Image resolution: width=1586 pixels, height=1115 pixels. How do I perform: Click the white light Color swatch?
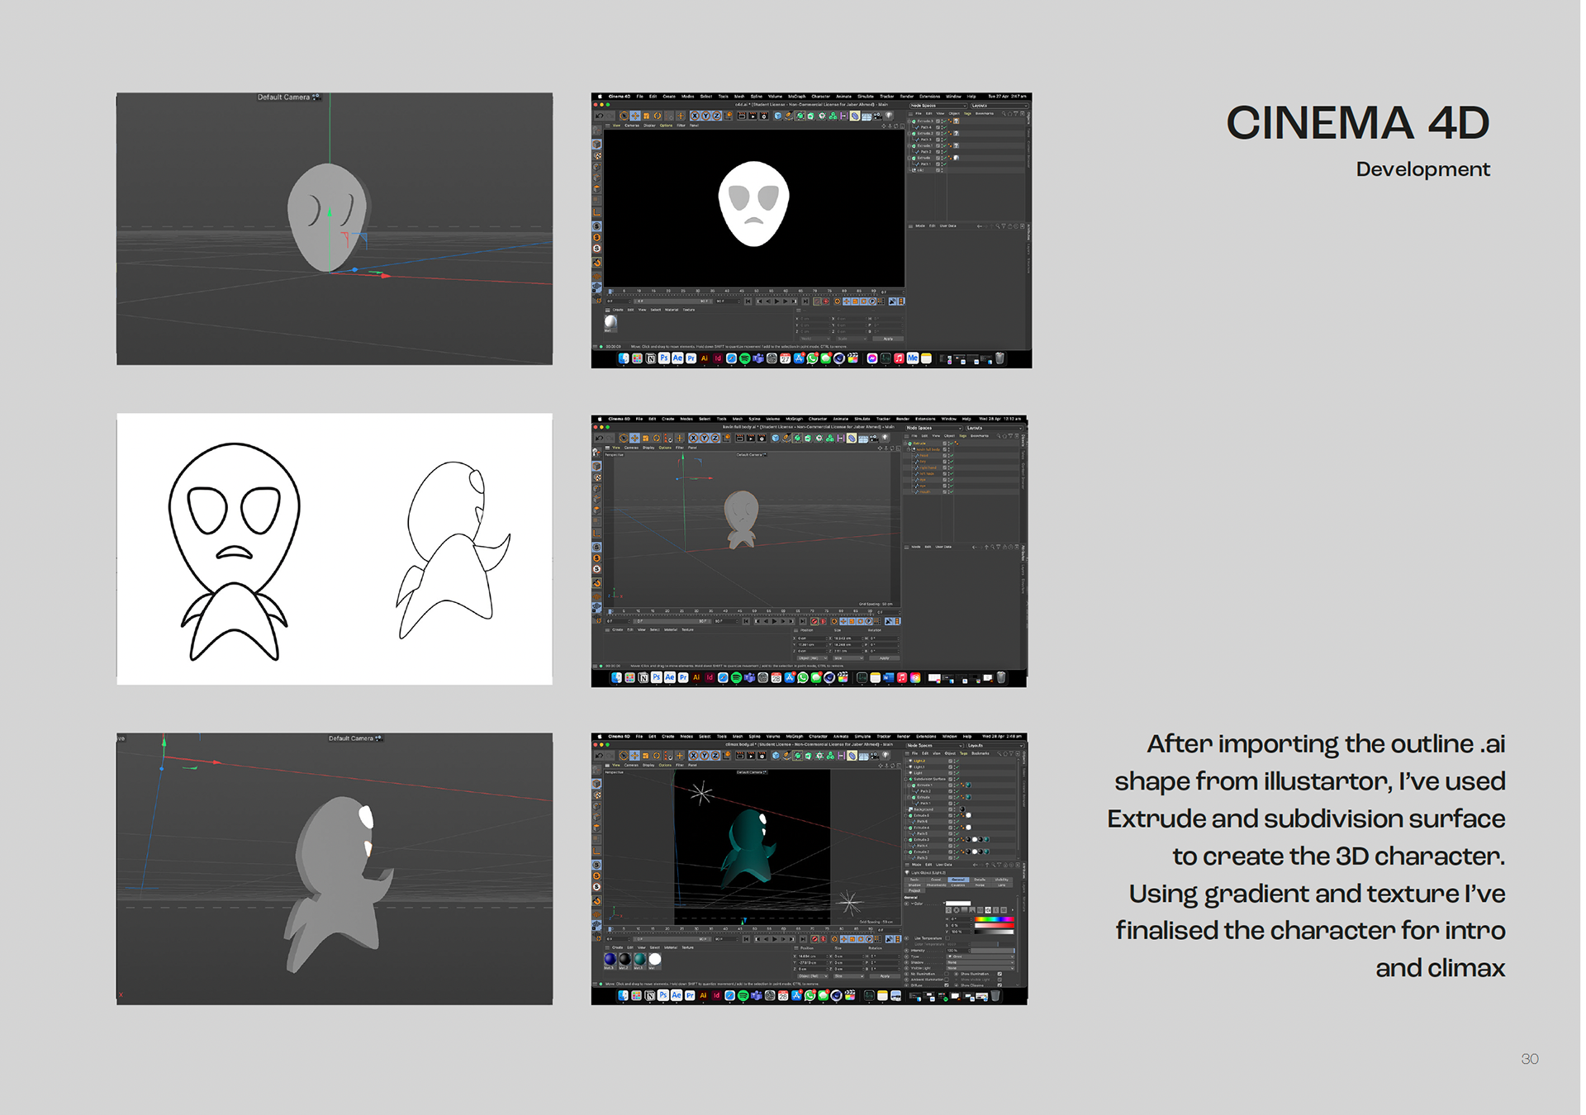click(958, 904)
